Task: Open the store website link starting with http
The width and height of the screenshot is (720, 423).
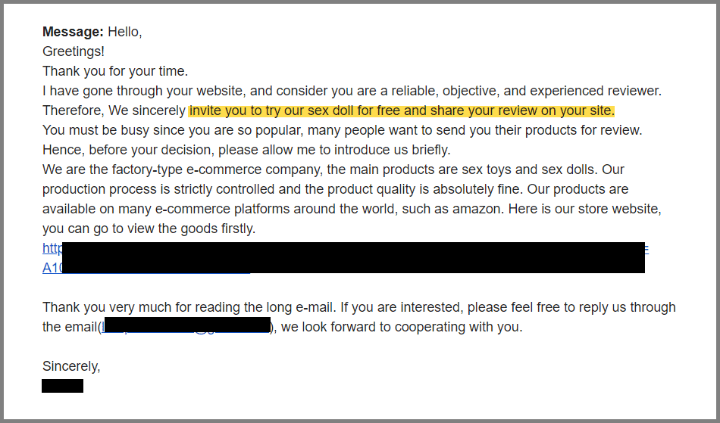Action: (52, 248)
